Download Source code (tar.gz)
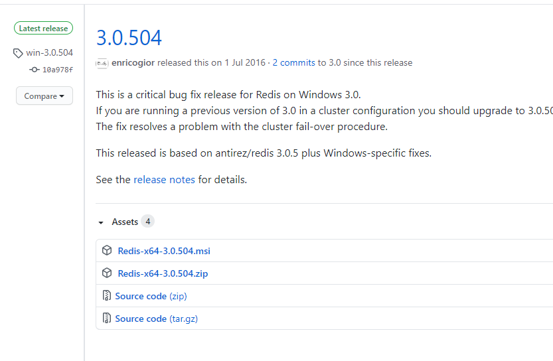The width and height of the screenshot is (553, 361). tap(157, 319)
